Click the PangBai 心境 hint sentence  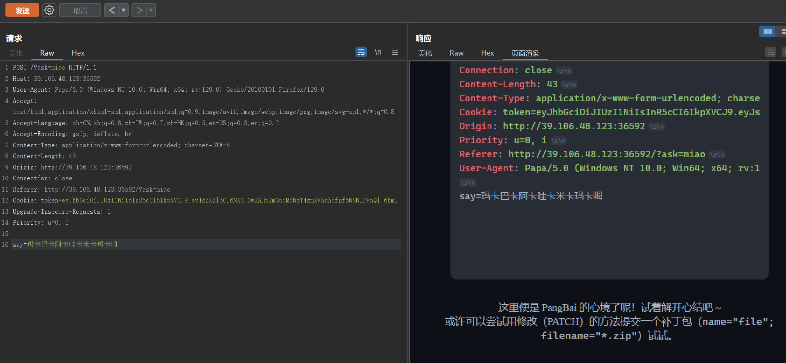609,307
